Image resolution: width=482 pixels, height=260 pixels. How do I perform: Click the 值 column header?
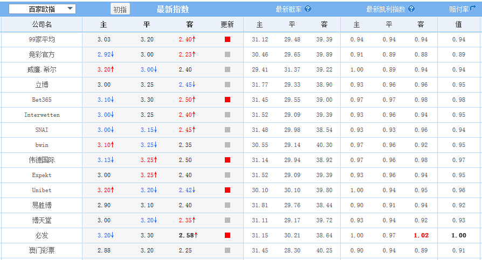pyautogui.click(x=458, y=24)
